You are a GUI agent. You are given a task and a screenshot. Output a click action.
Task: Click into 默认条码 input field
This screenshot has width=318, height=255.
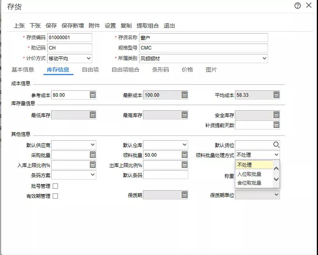click(165, 175)
